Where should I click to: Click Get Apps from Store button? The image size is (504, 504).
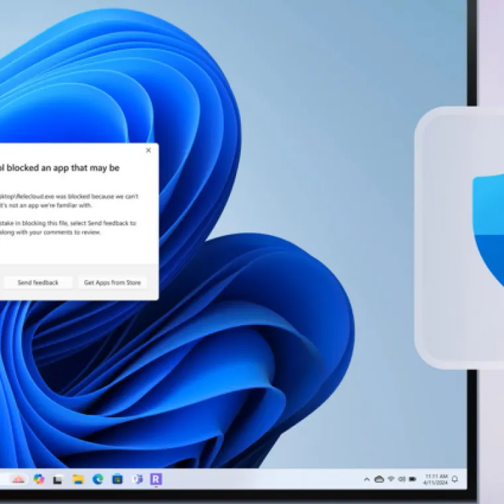112,283
